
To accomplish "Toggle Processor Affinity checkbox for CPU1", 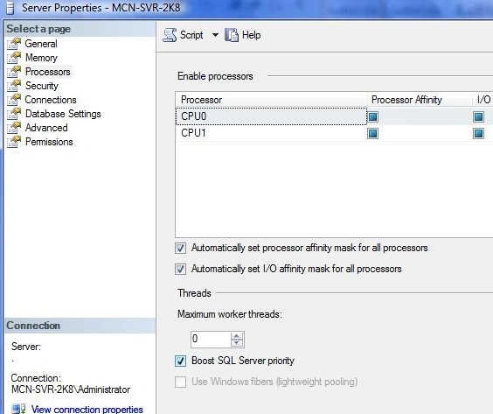I will [x=372, y=134].
